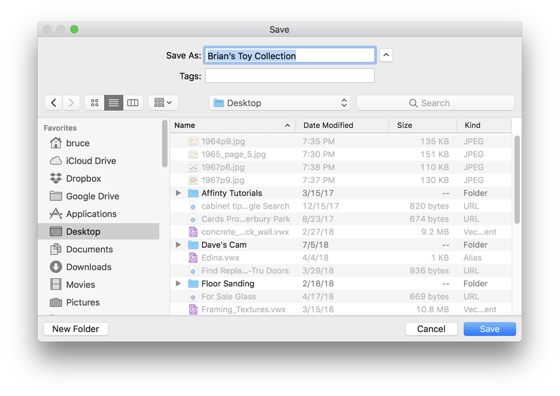The width and height of the screenshot is (560, 396).
Task: Open the item grouping dropdown
Action: tap(163, 102)
